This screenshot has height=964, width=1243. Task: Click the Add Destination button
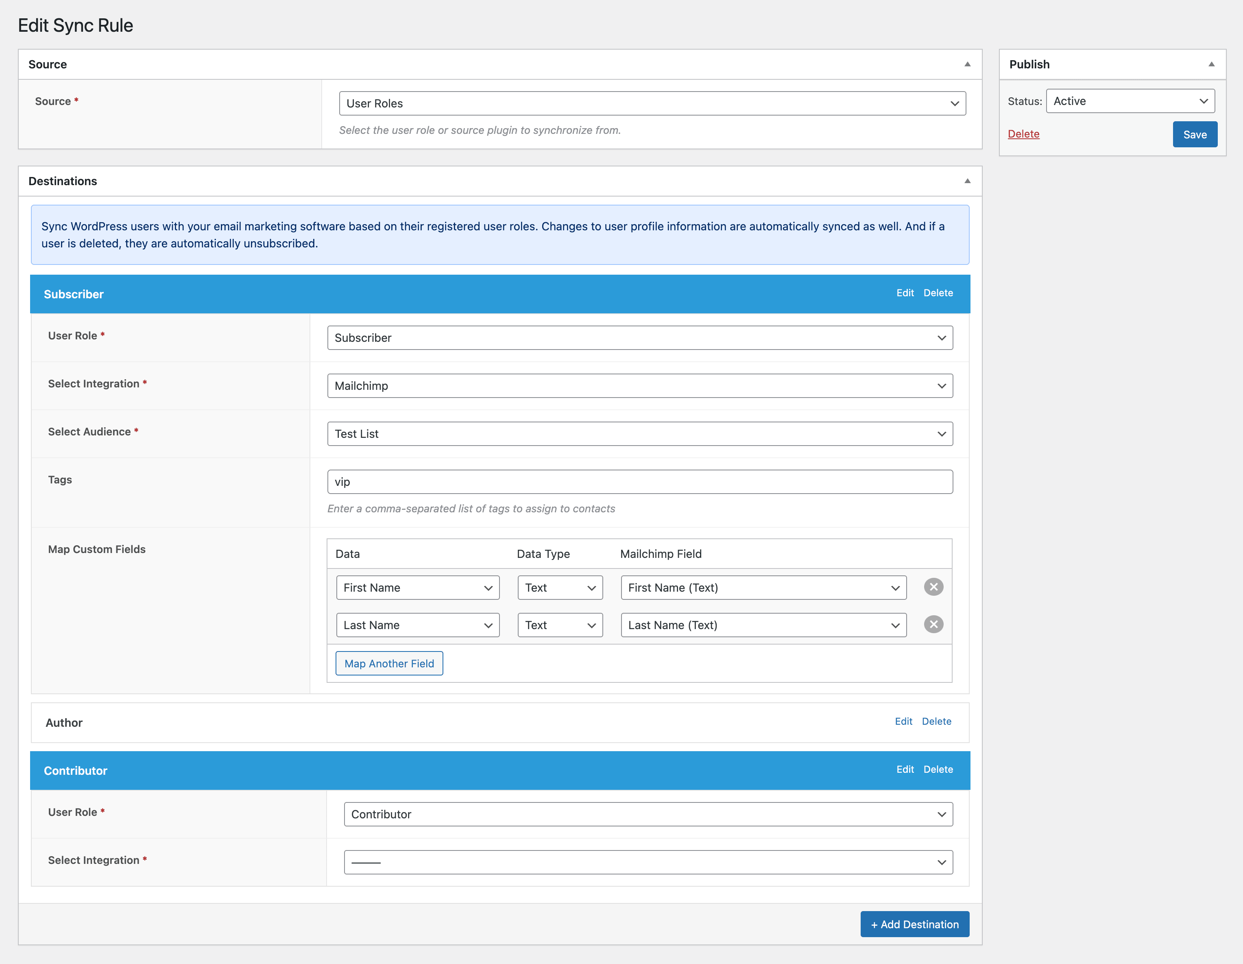point(914,924)
